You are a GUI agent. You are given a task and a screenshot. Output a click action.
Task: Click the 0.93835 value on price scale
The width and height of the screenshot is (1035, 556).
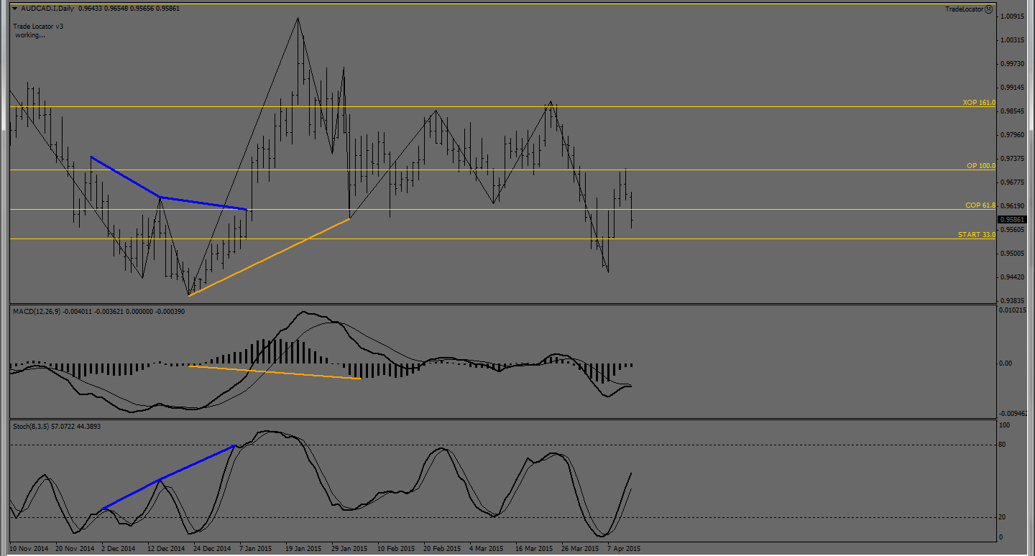(1014, 301)
